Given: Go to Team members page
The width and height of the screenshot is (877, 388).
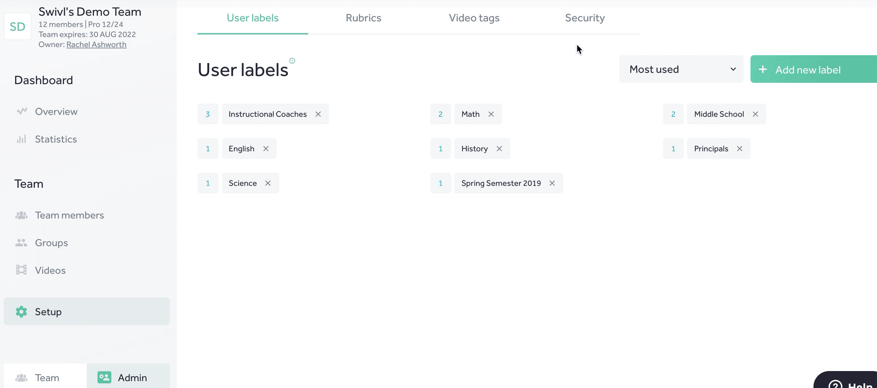Looking at the screenshot, I should click(70, 215).
